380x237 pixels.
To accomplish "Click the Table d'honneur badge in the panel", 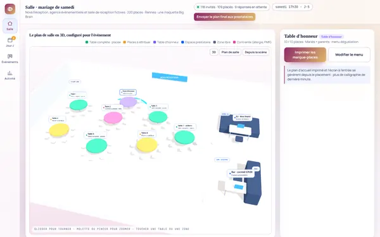I will tap(331, 37).
